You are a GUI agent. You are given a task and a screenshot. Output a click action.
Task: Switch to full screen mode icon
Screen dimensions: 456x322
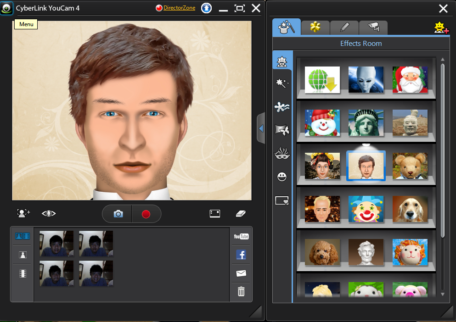239,8
